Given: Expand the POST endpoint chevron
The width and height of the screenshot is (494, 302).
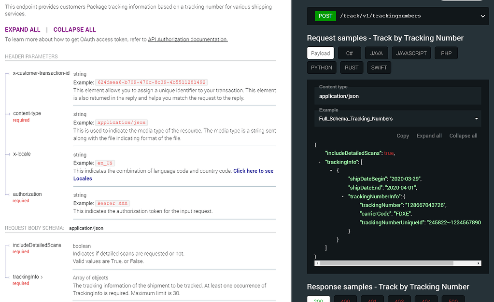Looking at the screenshot, I should [482, 16].
